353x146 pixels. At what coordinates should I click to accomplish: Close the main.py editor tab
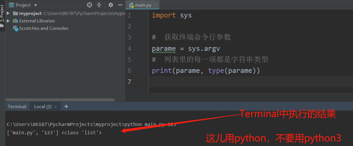(x=155, y=5)
